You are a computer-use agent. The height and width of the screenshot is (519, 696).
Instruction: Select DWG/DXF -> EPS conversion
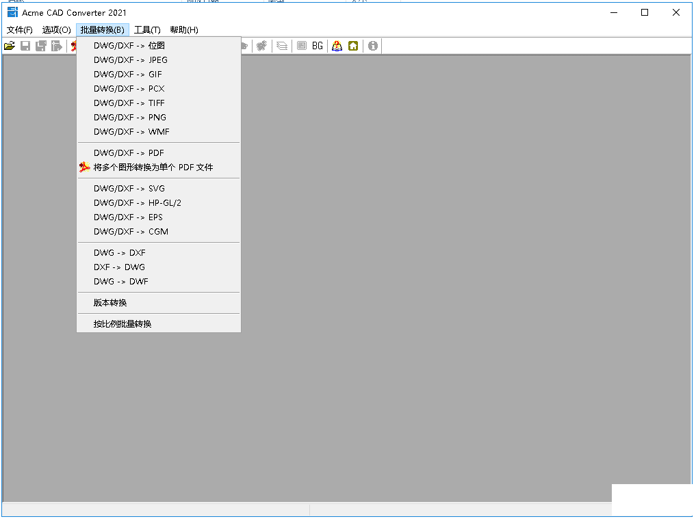click(x=159, y=217)
